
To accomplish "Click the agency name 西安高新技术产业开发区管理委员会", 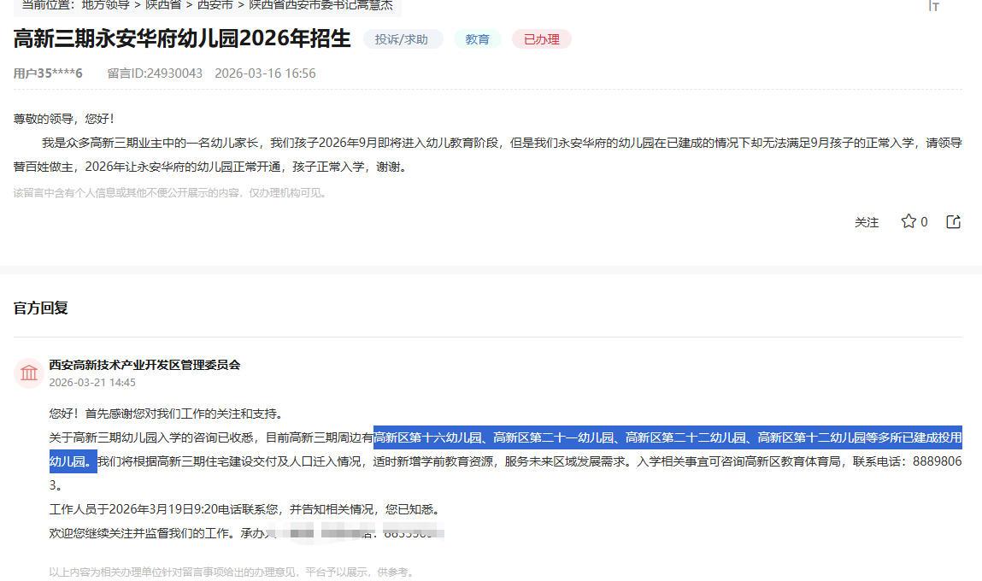I will coord(144,364).
